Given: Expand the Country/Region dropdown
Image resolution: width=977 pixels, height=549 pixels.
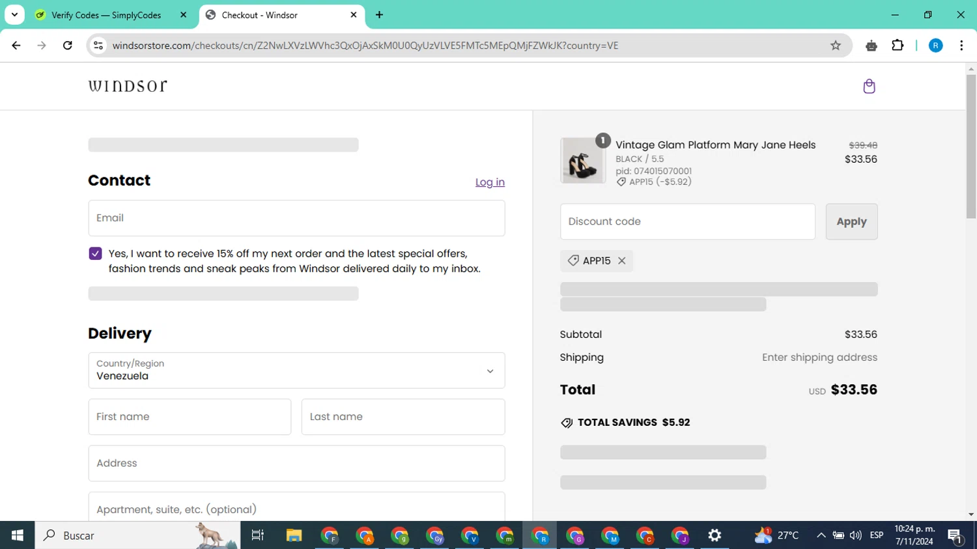Looking at the screenshot, I should 296,371.
